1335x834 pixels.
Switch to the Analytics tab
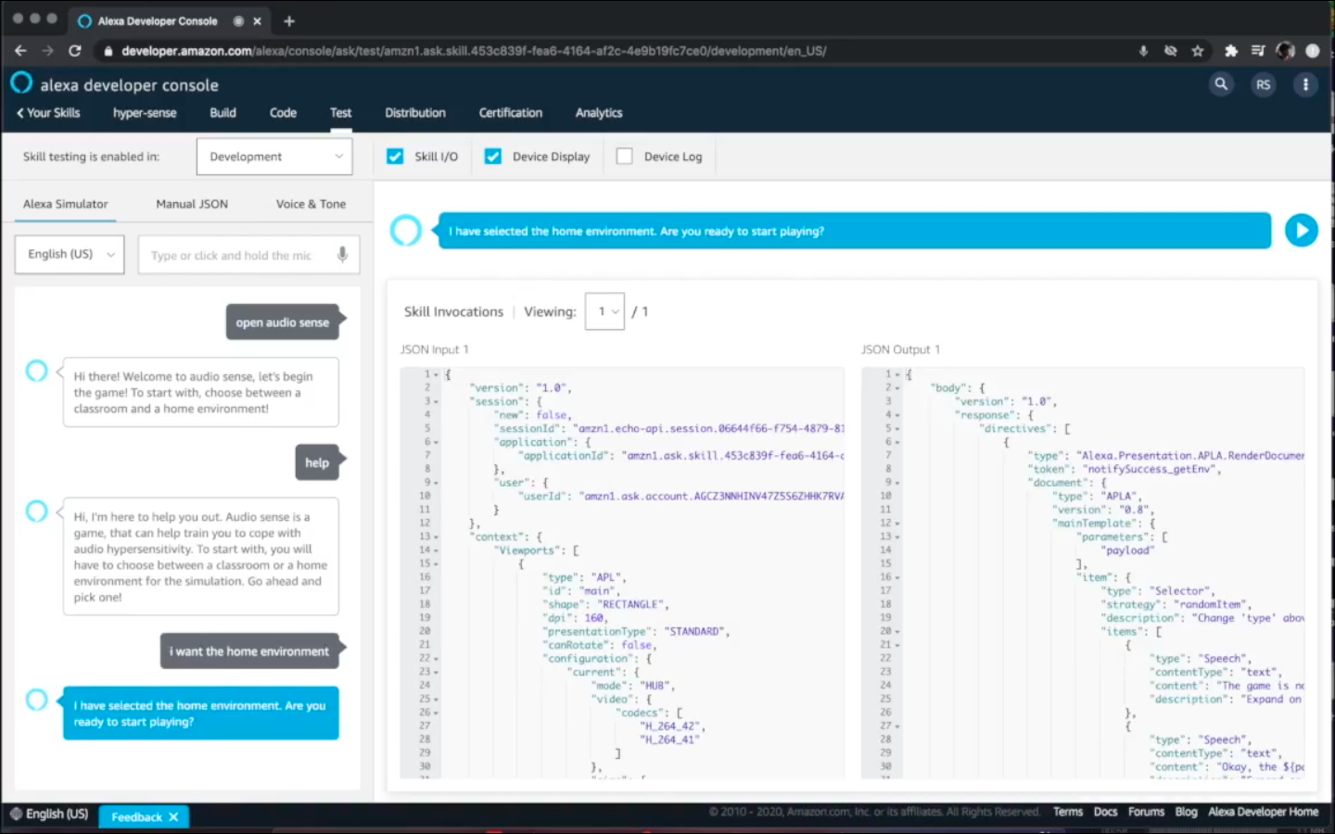(599, 113)
